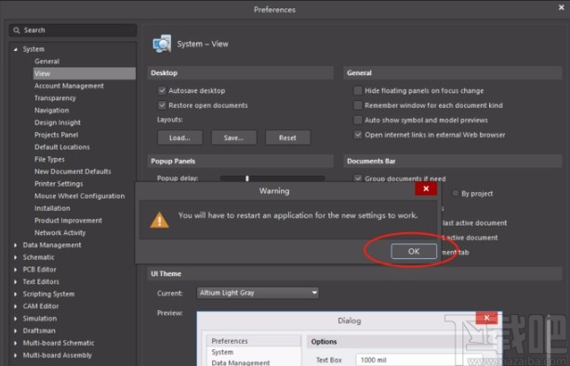This screenshot has width=570, height=366.
Task: Expand the CAM Editor node
Action: coord(15,307)
